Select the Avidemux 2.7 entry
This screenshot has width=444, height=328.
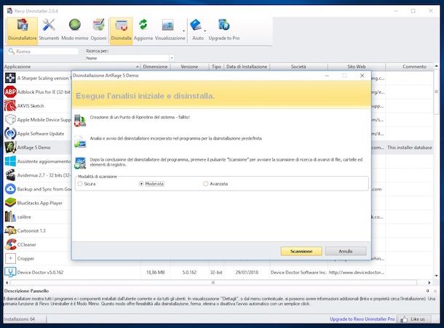coord(37,175)
